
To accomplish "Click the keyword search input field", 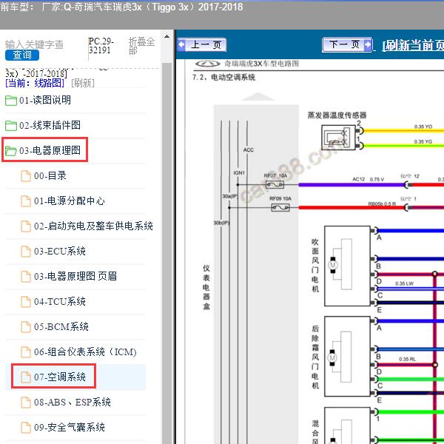I will 35,44.
